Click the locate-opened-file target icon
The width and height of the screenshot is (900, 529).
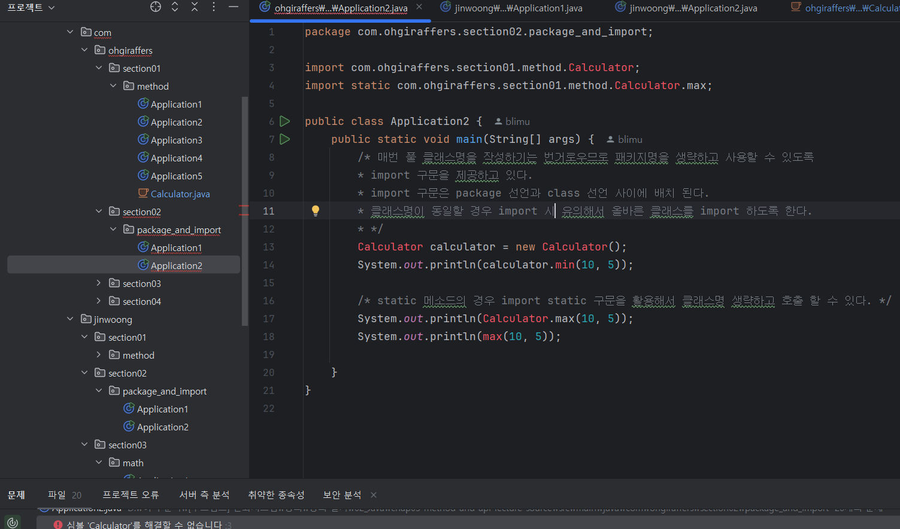tap(156, 7)
